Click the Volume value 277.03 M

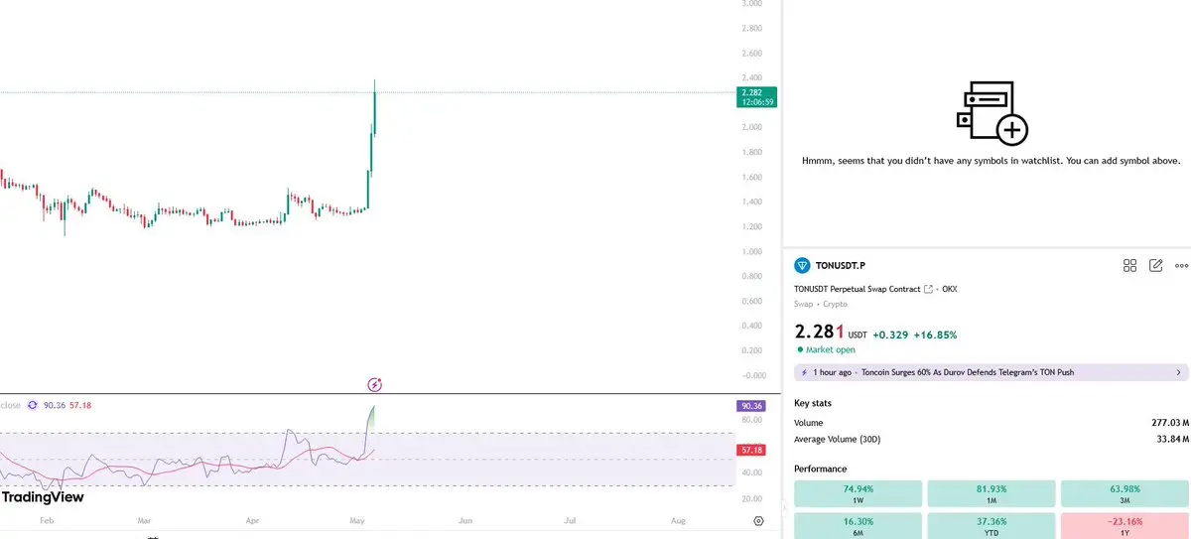1170,423
